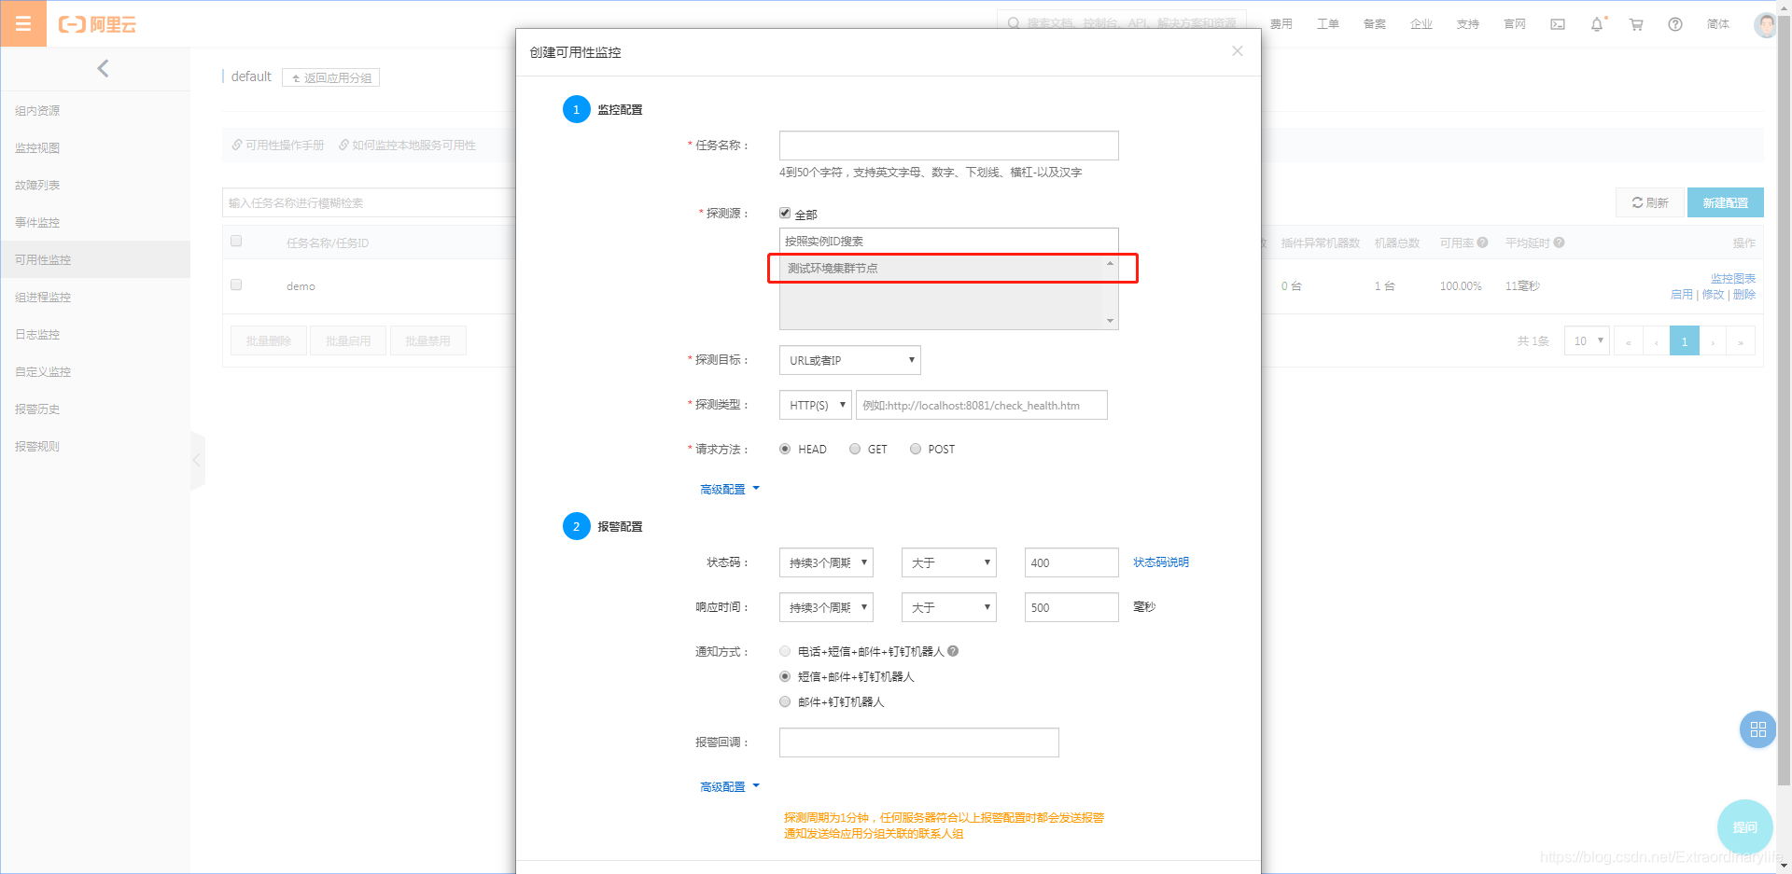Viewport: 1792px width, 874px height.
Task: Click 删除 link for demo task
Action: pos(1744,294)
